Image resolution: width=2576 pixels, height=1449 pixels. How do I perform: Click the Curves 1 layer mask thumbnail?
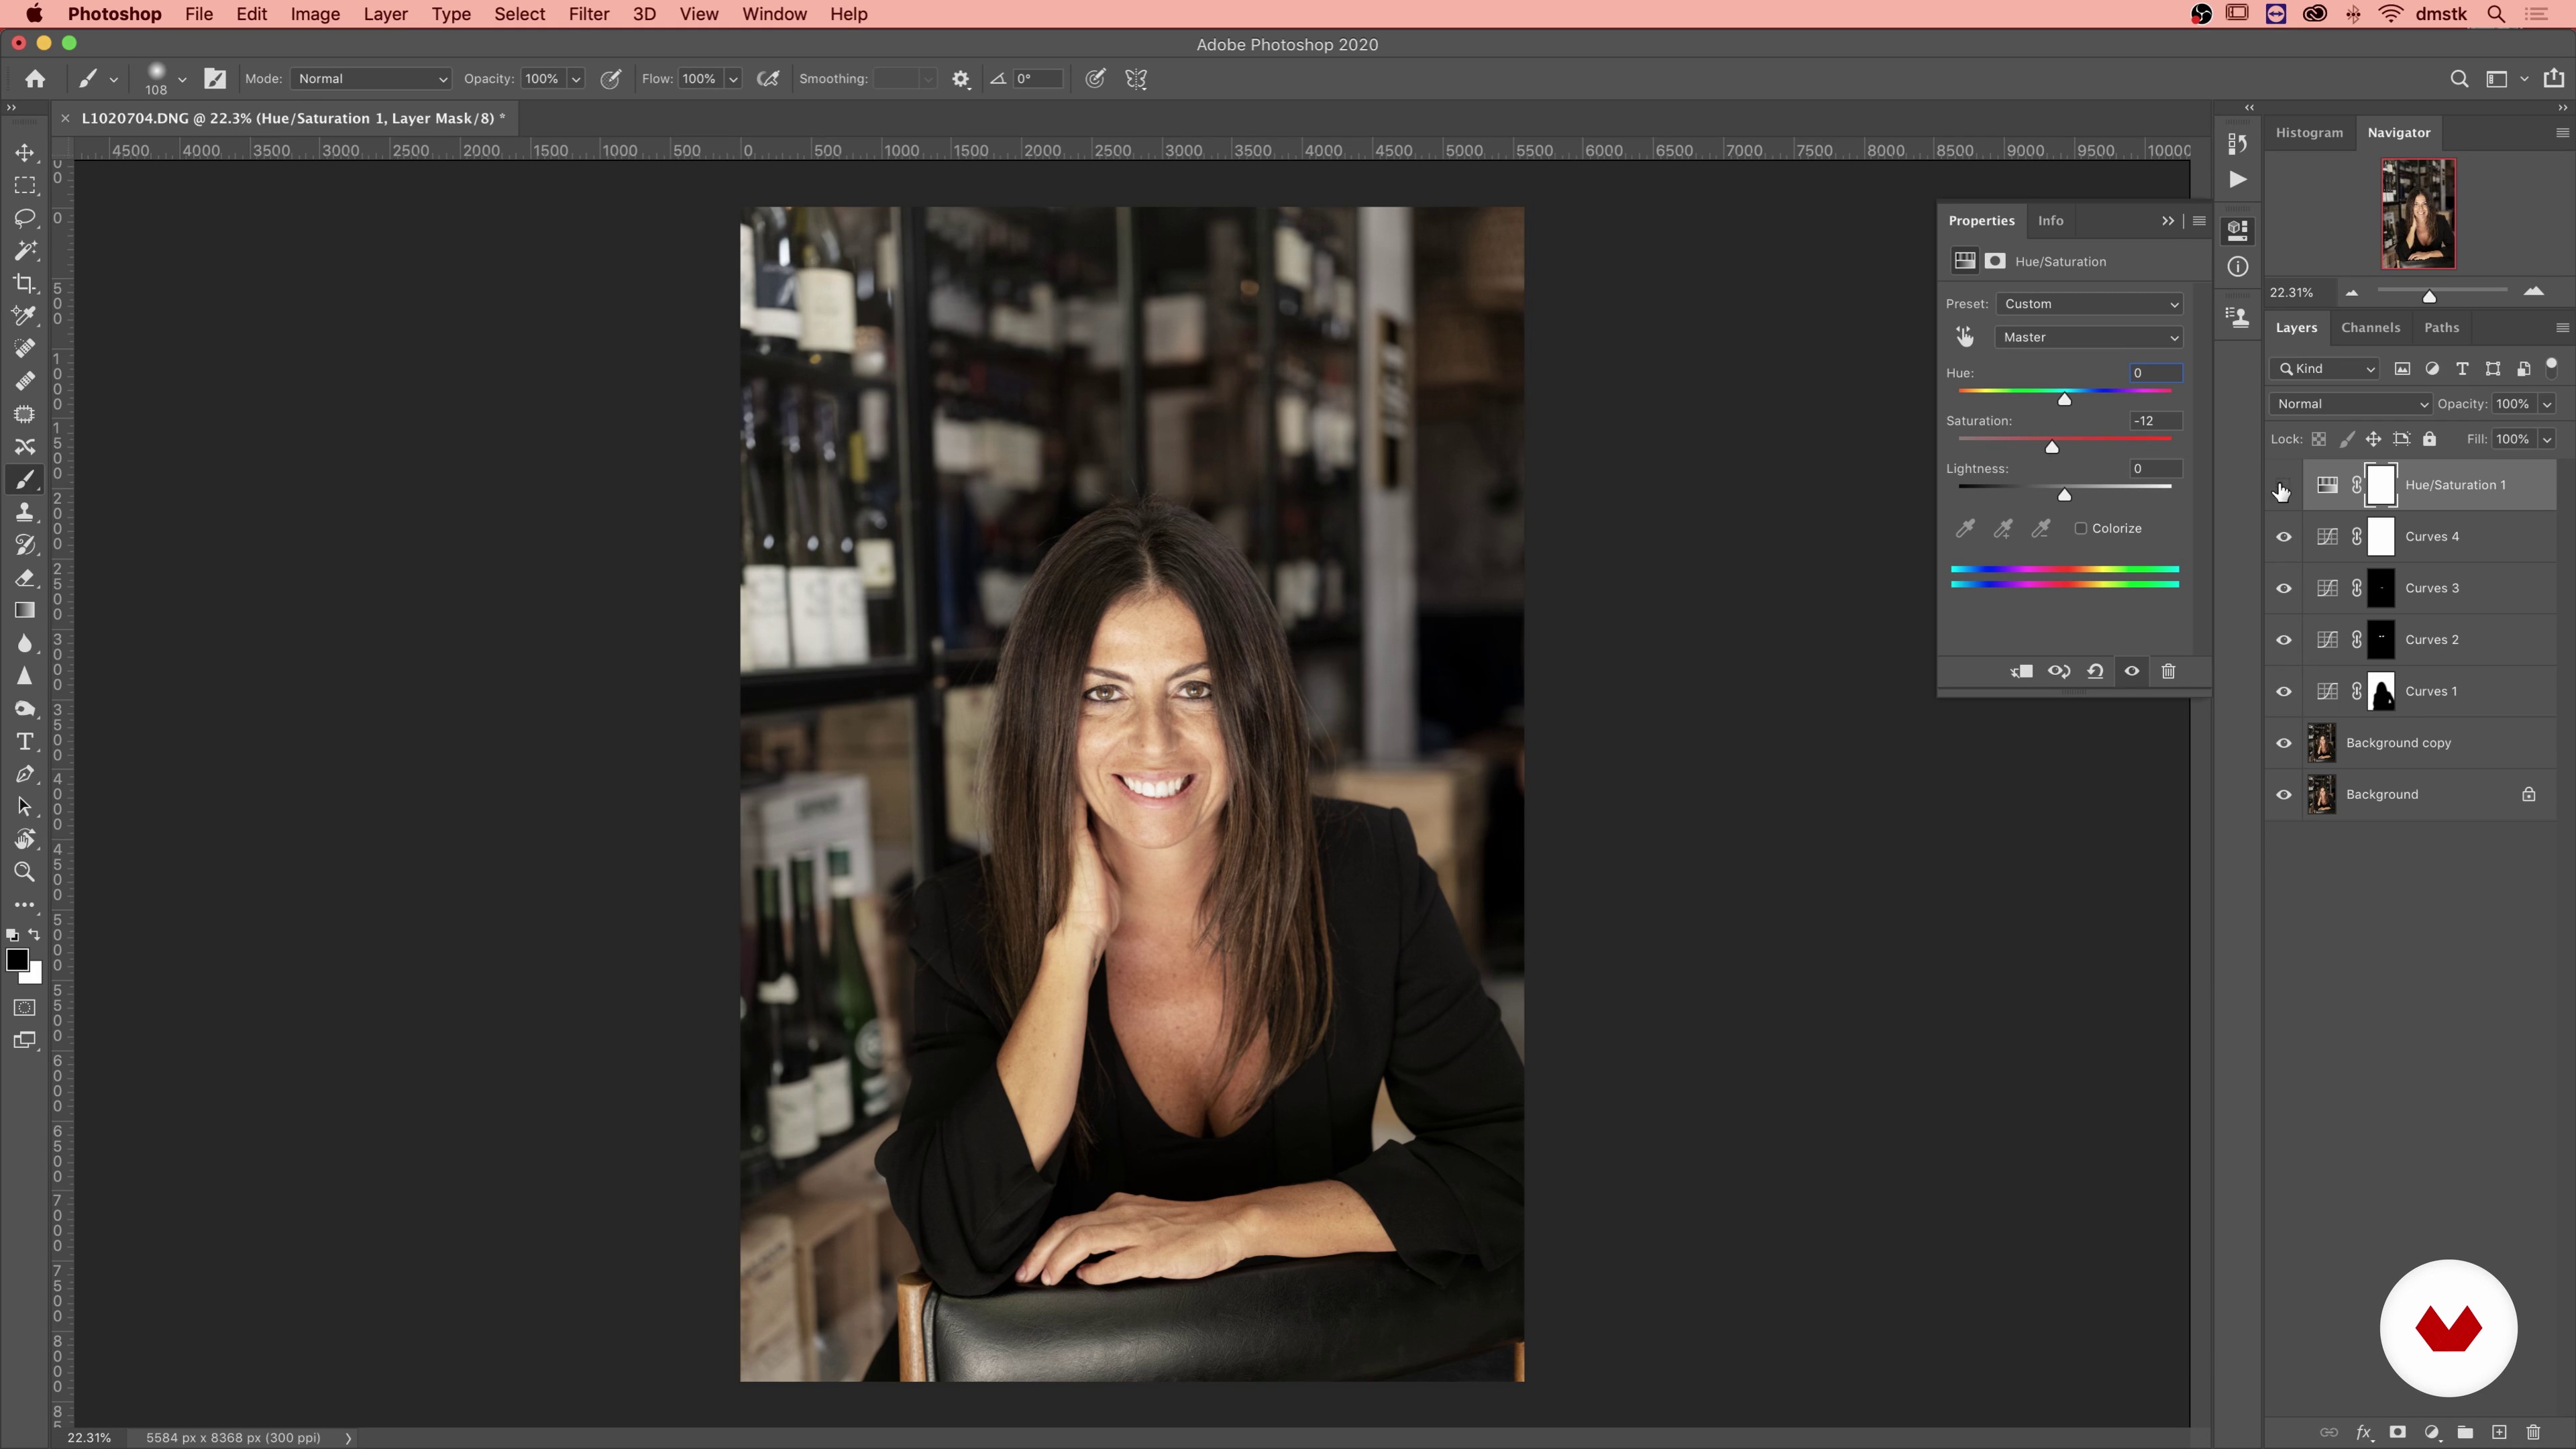click(2382, 692)
